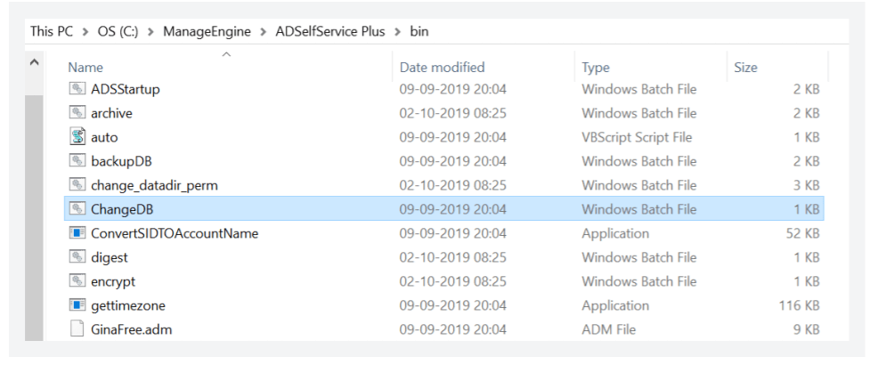Click the auto VBScript file icon
This screenshot has height=381, width=878.
77,137
